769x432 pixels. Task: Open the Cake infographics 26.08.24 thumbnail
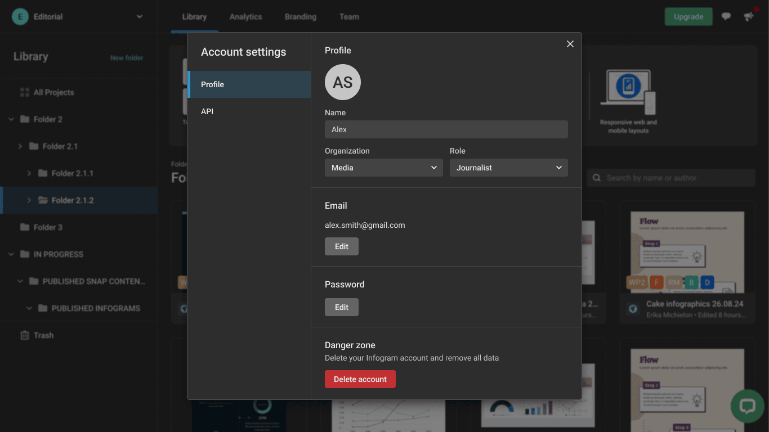coord(688,252)
